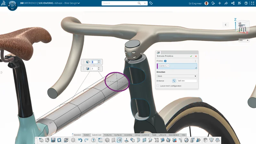This screenshot has height=144, width=256.
Task: Remove Curve.1 from the Profiles selection
Action: (x=168, y=66)
